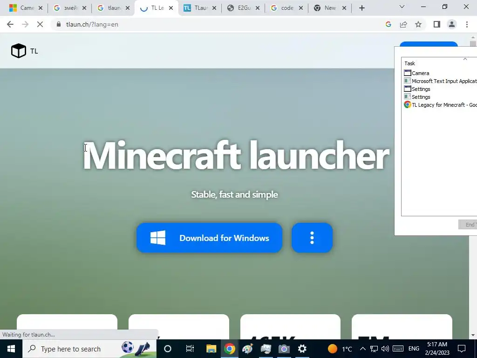Click the Minecraft launcher heading
Image resolution: width=477 pixels, height=358 pixels.
(x=236, y=155)
